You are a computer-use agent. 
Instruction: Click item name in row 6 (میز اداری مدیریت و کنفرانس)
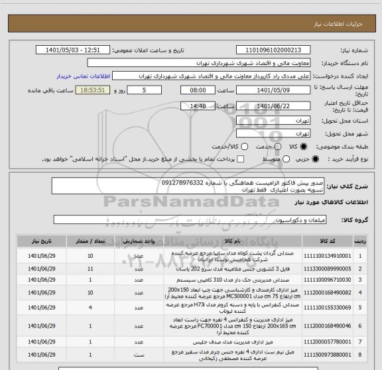233,325
